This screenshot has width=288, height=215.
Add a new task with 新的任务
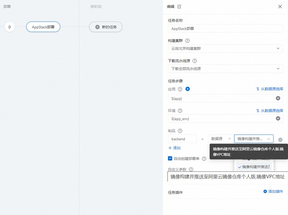pos(106,27)
